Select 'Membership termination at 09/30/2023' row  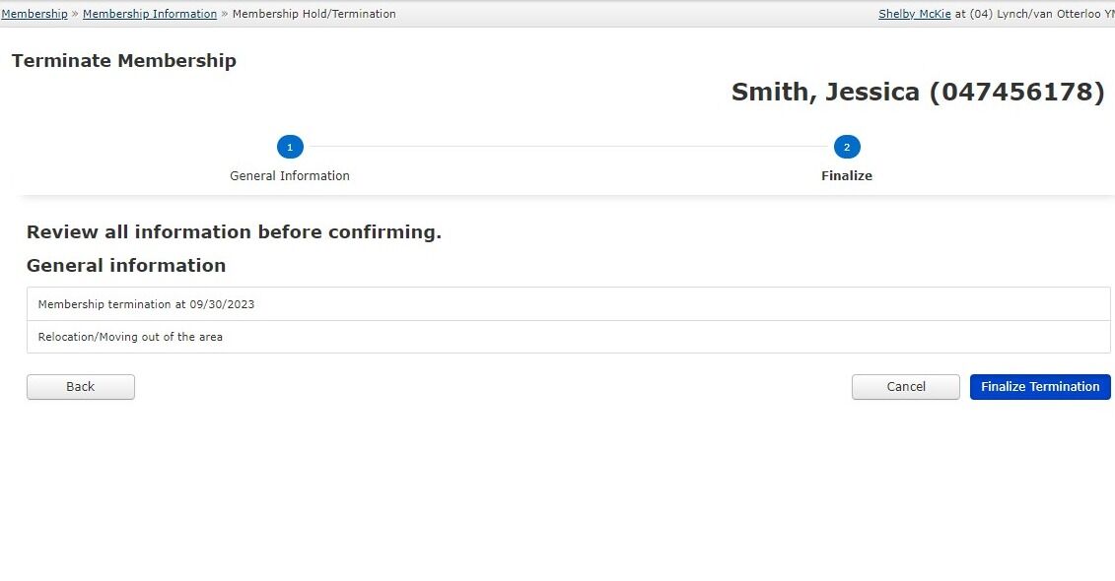click(568, 304)
